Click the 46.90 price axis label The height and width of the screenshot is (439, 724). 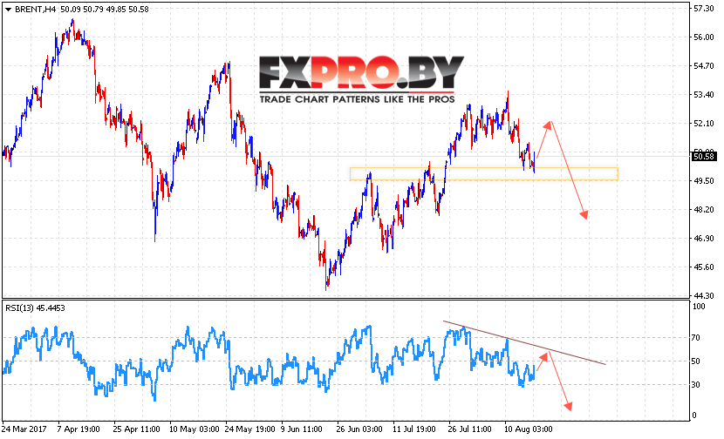[704, 239]
